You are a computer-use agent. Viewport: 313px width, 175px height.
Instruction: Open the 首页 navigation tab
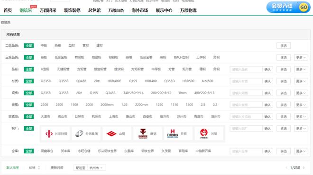8,10
